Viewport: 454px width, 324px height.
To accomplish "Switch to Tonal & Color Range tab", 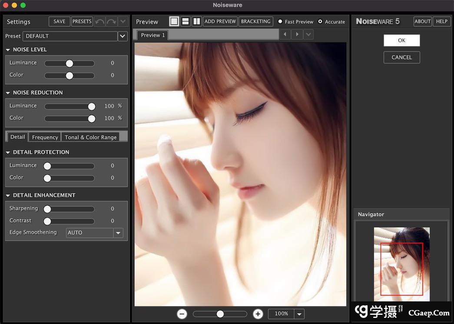I will click(90, 137).
